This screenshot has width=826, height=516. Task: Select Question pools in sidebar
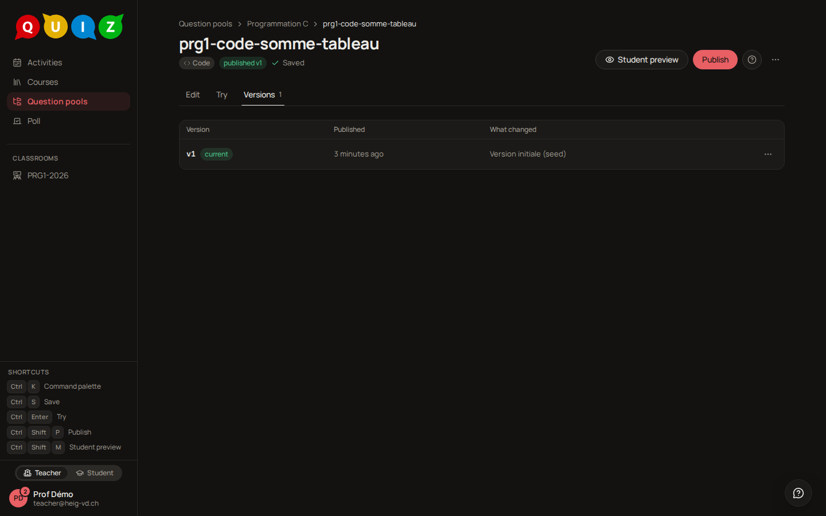[x=68, y=101]
